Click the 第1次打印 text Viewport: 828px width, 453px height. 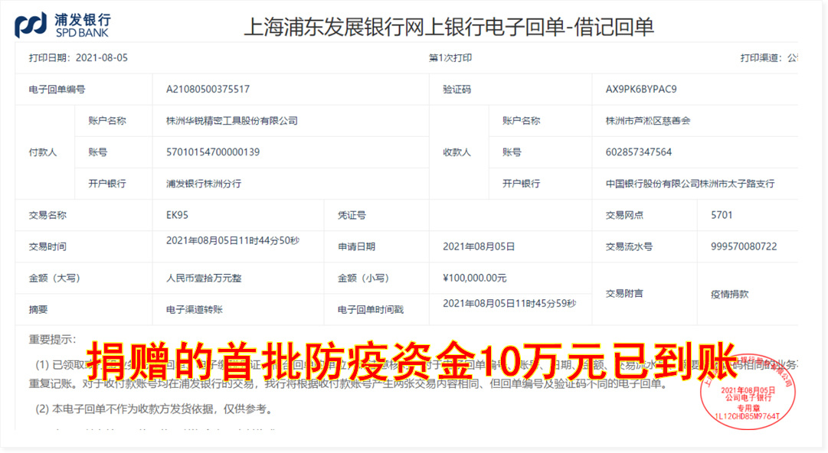(x=450, y=57)
